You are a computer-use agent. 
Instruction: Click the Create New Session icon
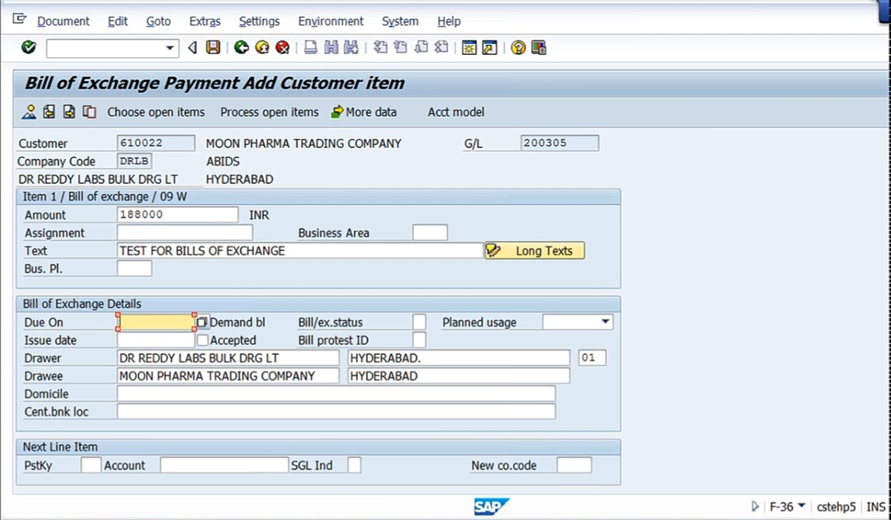point(469,48)
